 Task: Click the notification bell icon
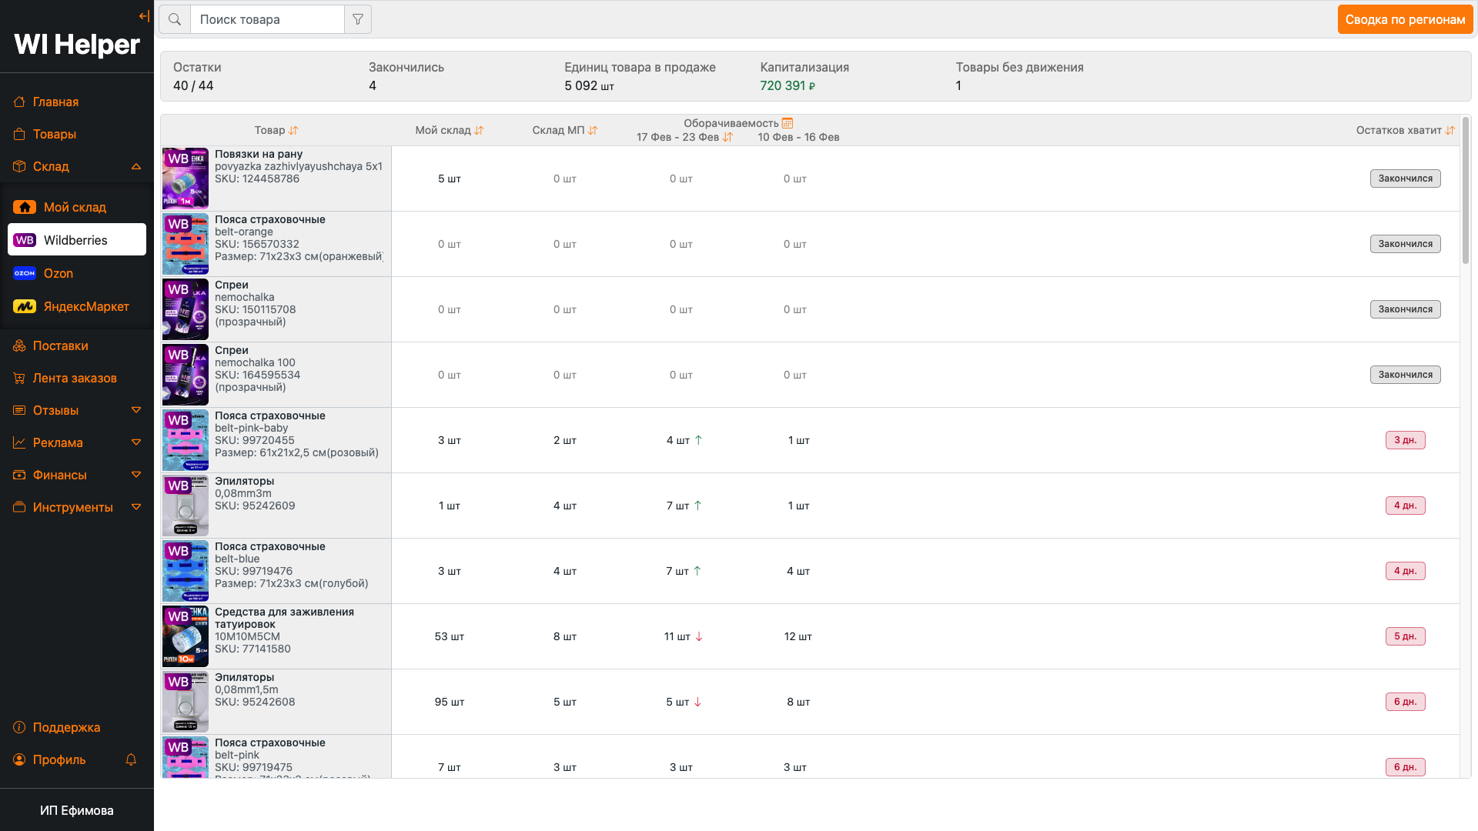[x=131, y=759]
